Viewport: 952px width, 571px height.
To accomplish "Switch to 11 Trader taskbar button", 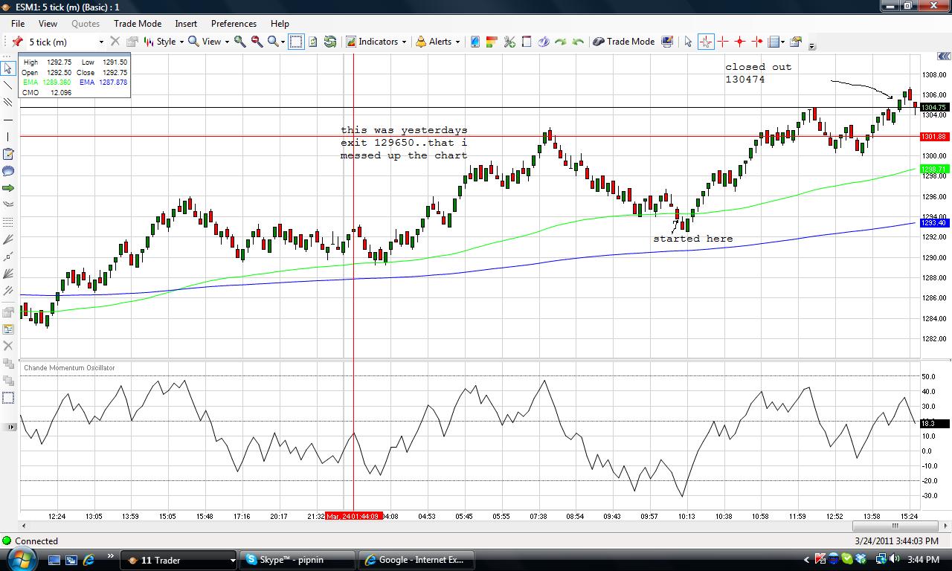I will (x=179, y=560).
